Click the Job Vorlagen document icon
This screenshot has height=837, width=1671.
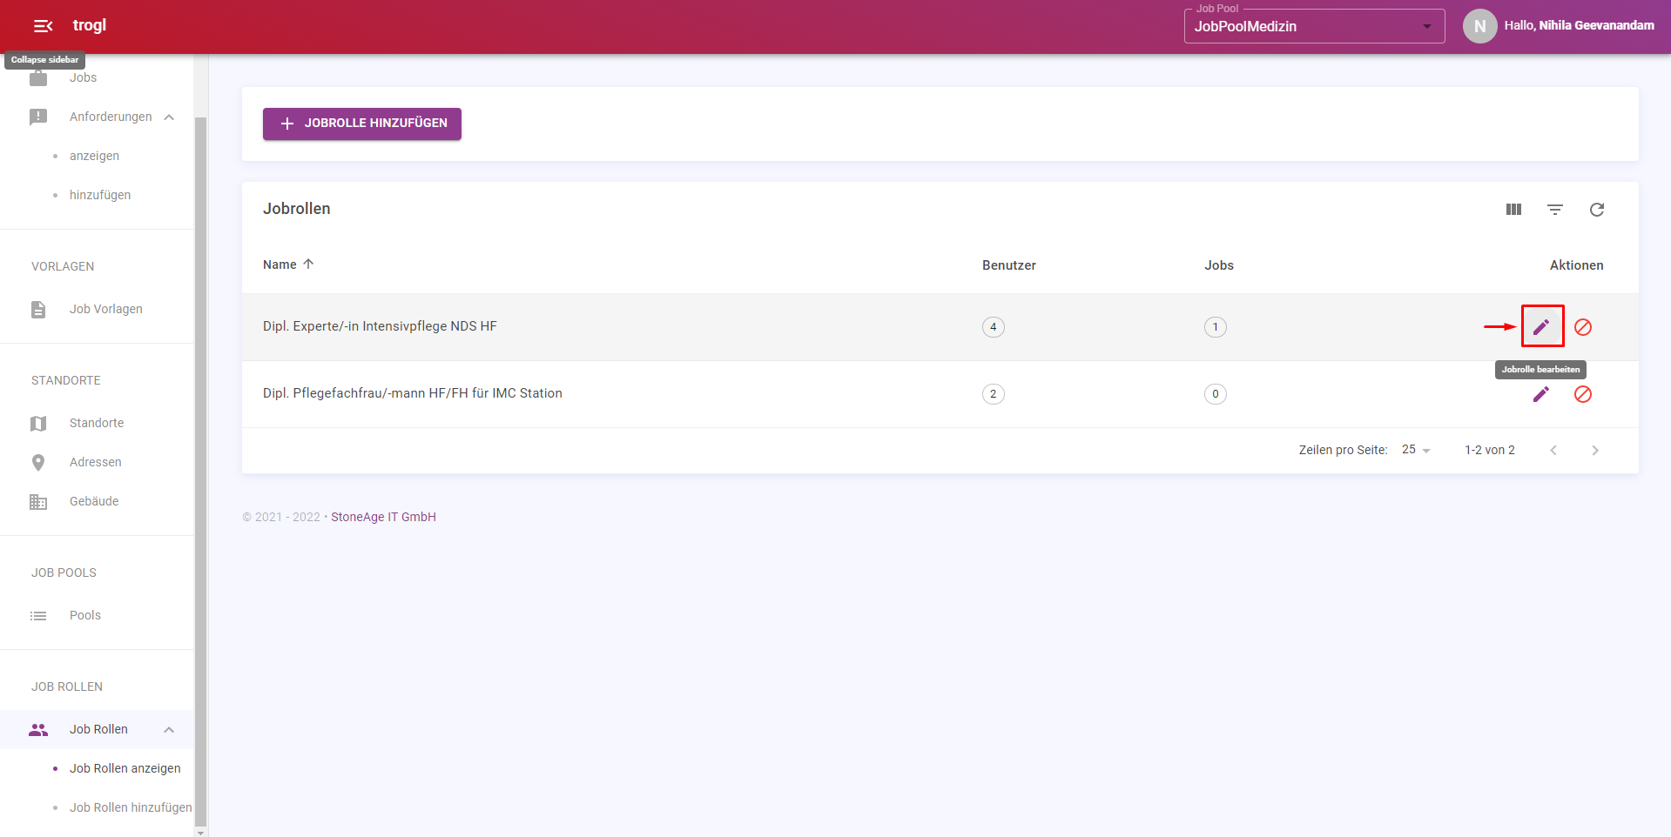pos(38,309)
